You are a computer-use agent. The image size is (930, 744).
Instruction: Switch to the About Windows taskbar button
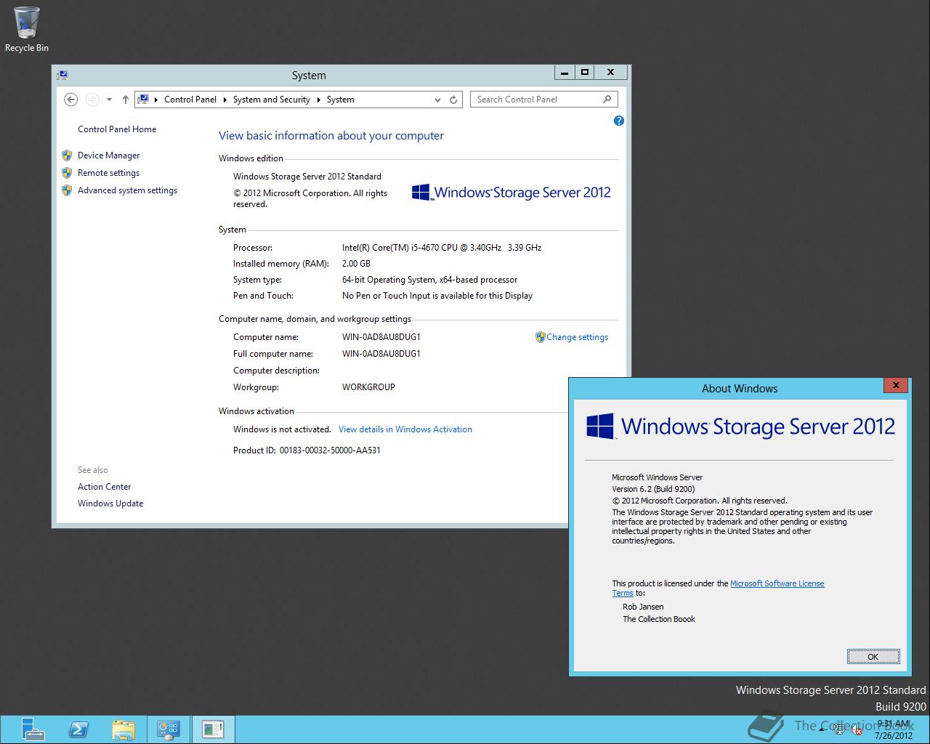point(213,729)
